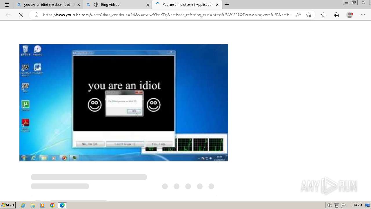This screenshot has height=209, width=371.
Task: Launch Google Chrome from the taskbar
Action: tap(52, 205)
